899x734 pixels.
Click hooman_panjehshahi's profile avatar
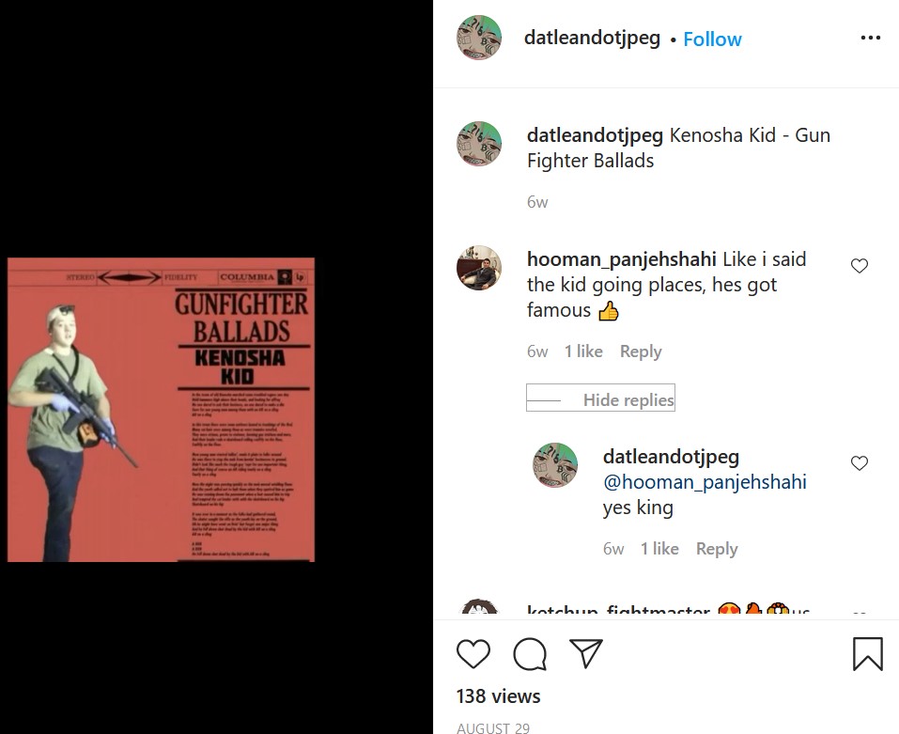pyautogui.click(x=479, y=268)
